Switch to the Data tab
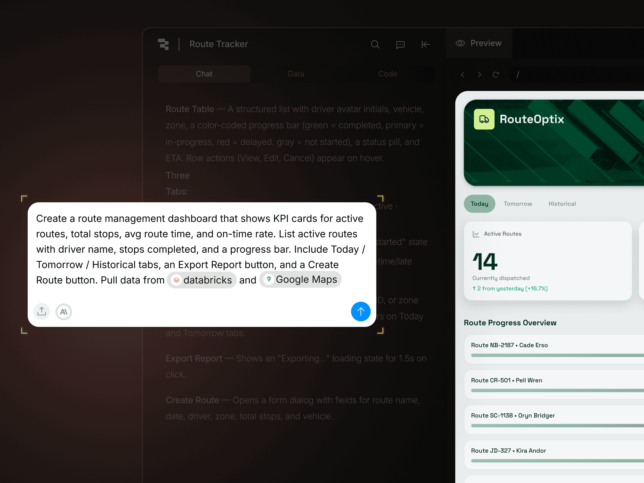This screenshot has height=483, width=644. pos(296,74)
